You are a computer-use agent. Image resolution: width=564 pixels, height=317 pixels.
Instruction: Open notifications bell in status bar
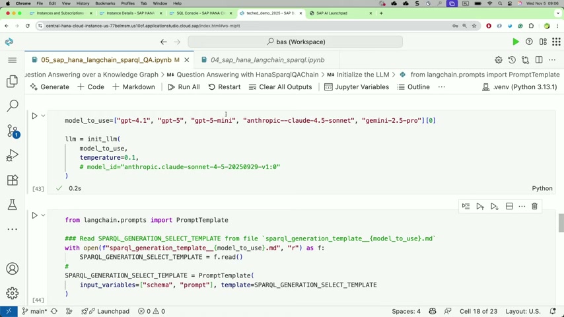click(x=553, y=311)
